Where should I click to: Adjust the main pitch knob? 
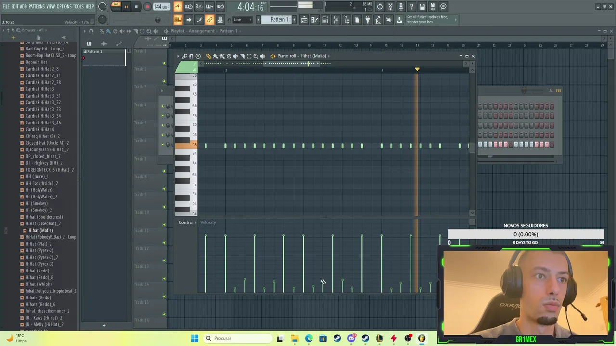point(102,20)
